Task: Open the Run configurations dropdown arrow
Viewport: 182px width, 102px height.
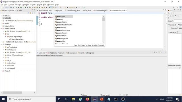Action: pos(23,7)
